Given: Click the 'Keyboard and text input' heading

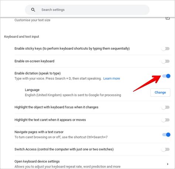Looking at the screenshot, I should pos(21,36).
